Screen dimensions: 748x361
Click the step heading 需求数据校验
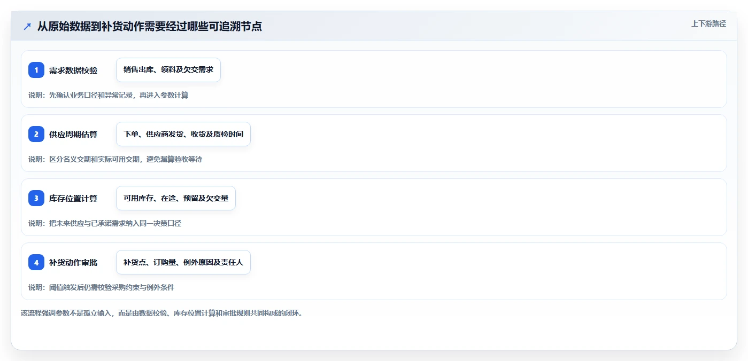click(73, 70)
